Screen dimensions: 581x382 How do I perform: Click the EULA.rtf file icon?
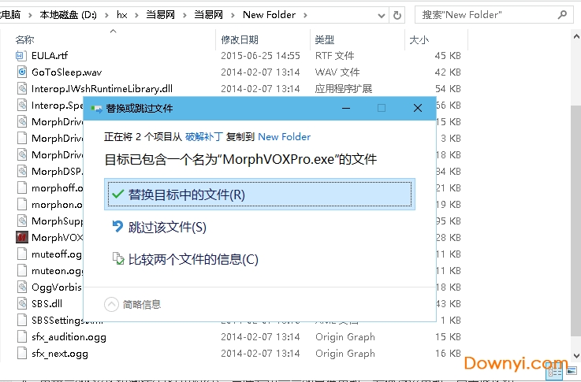pos(21,56)
